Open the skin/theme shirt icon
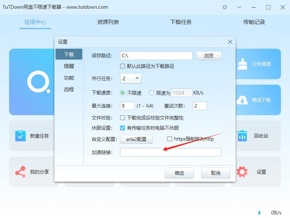 click(225, 7)
